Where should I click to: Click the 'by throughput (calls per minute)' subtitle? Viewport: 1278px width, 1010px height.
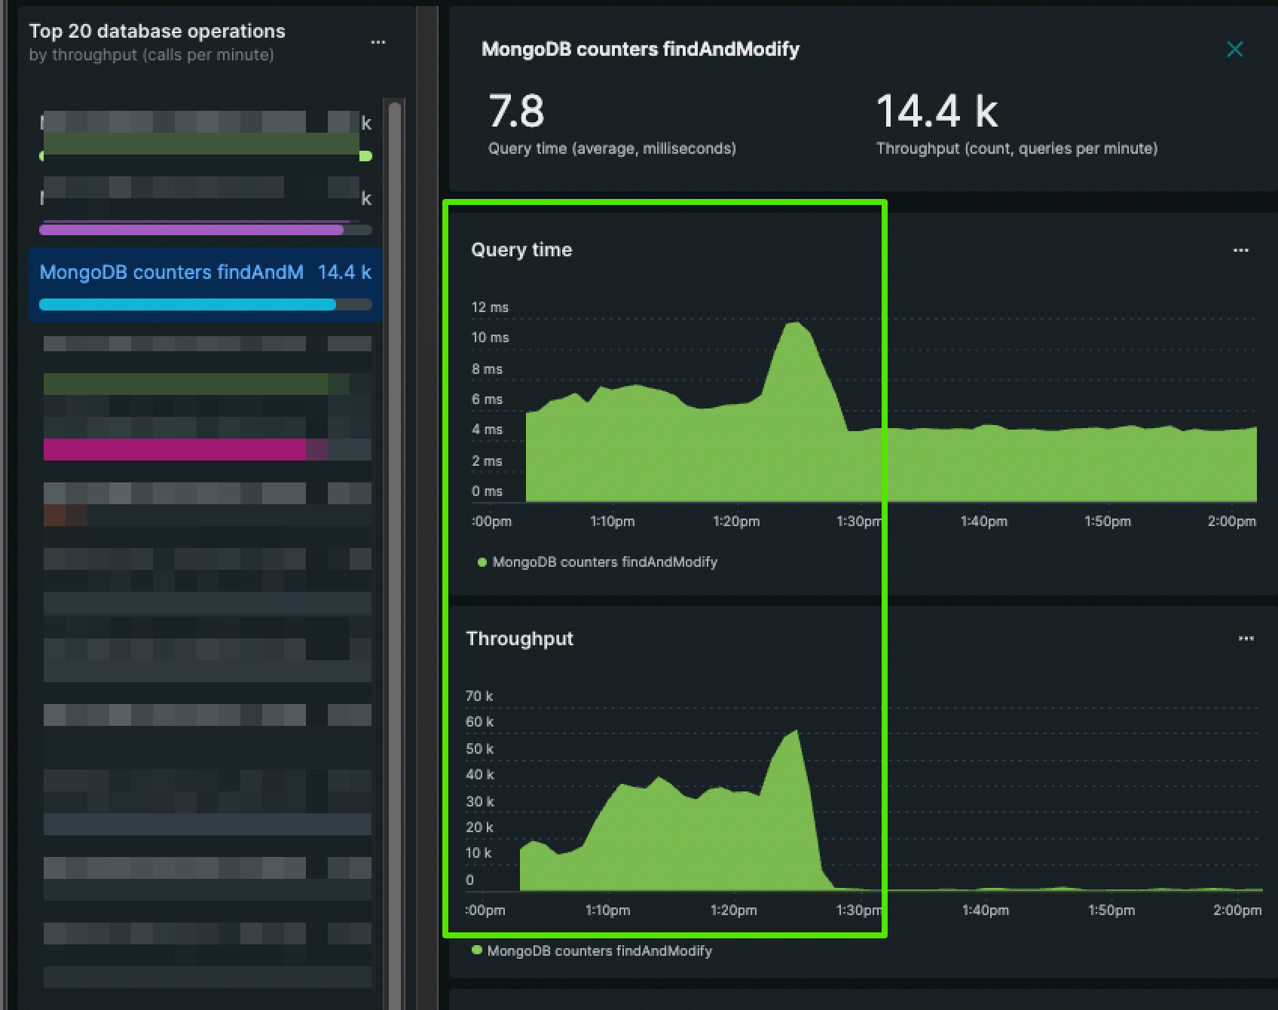pos(151,55)
